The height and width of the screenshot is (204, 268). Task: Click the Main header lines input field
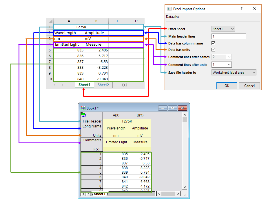point(229,36)
